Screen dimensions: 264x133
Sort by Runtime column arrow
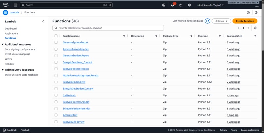(220, 36)
